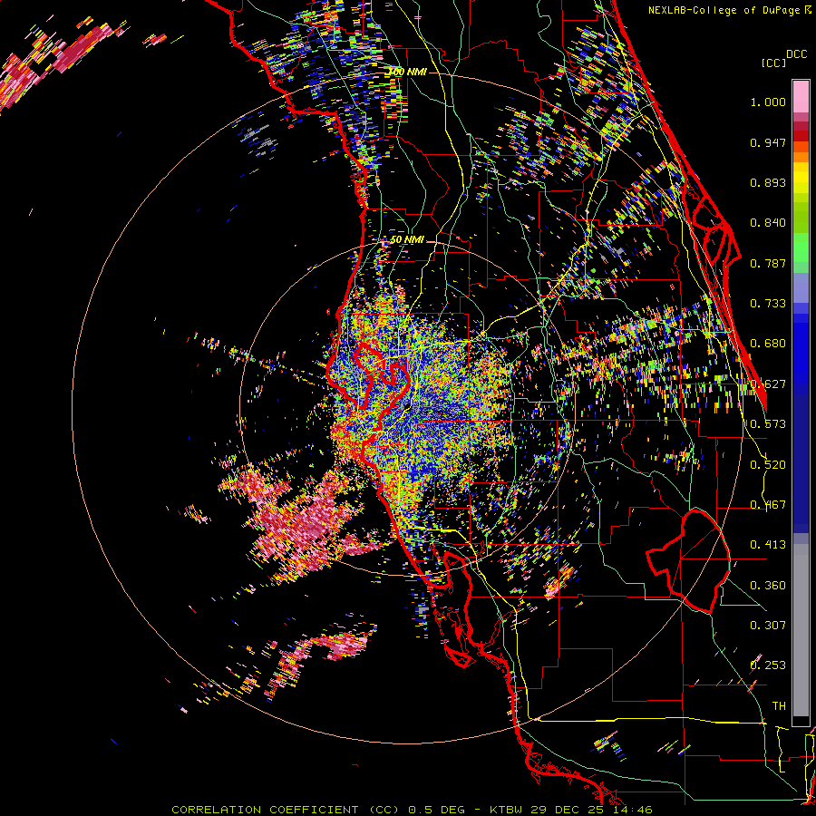Click the 0.5 DEG elevation text in the caption
The height and width of the screenshot is (816, 816).
coord(439,810)
